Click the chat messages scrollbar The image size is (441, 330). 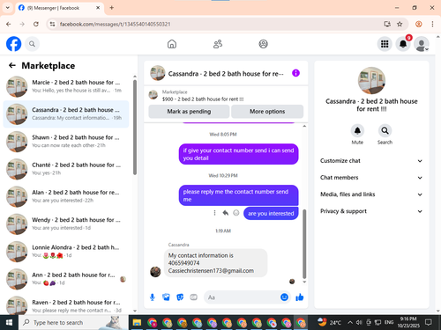304,244
